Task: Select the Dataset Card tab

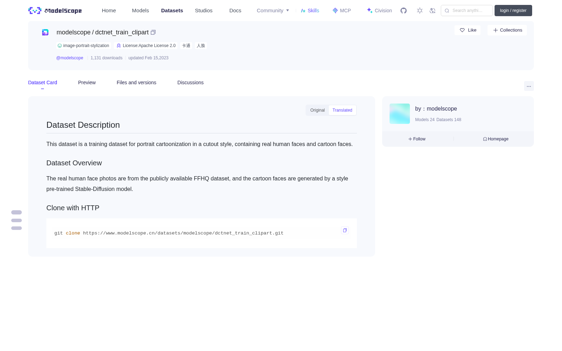Action: point(43,82)
